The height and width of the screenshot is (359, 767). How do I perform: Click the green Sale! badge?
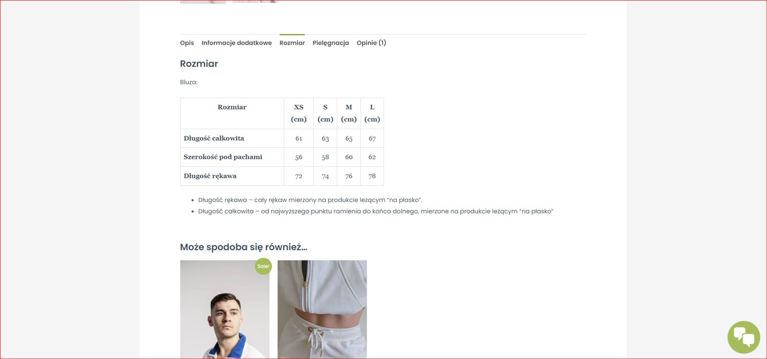pyautogui.click(x=263, y=266)
